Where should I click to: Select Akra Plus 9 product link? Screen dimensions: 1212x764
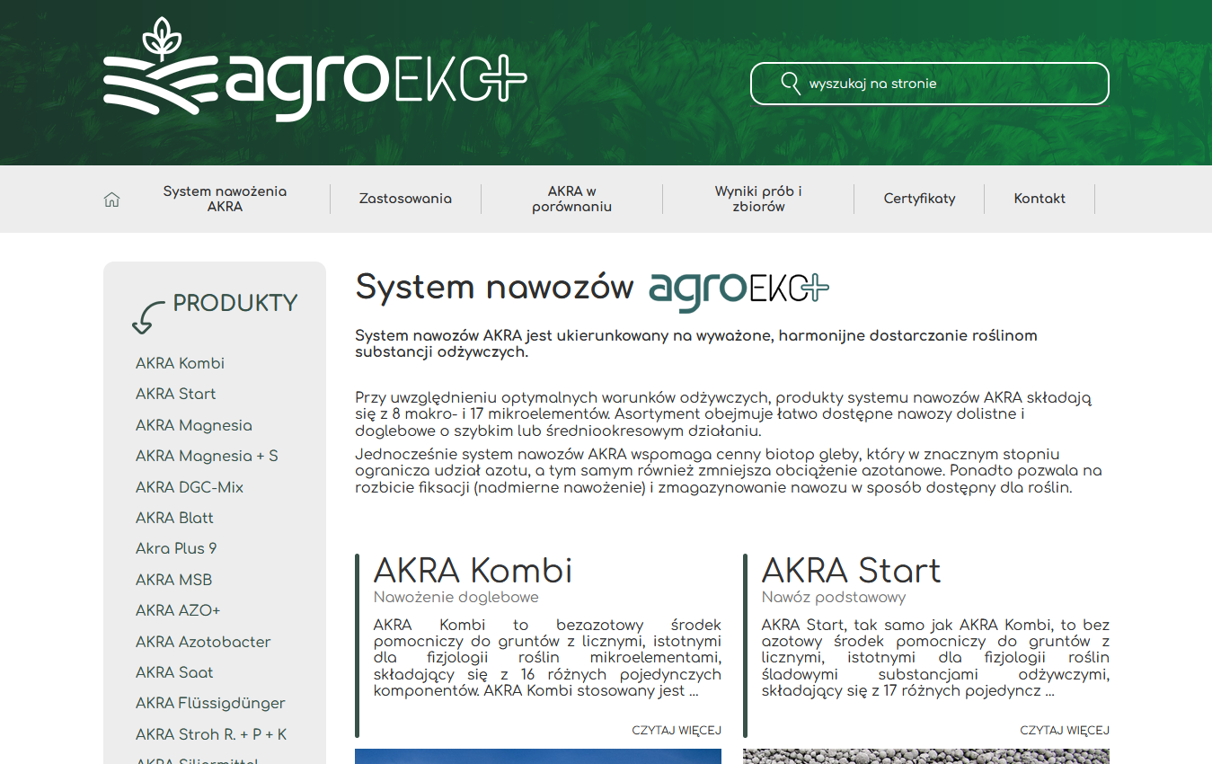point(176,548)
